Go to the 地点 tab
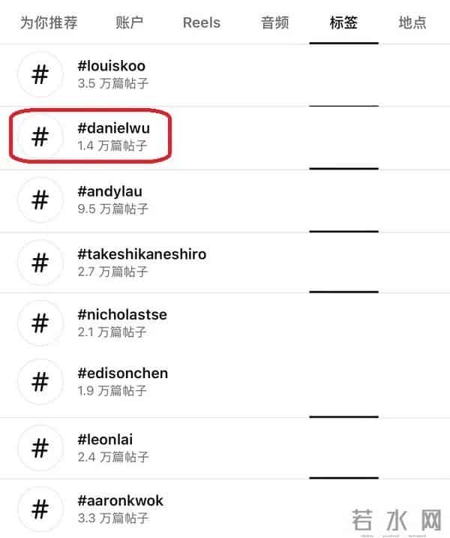Screen dimensions: 450x538 pos(412,23)
